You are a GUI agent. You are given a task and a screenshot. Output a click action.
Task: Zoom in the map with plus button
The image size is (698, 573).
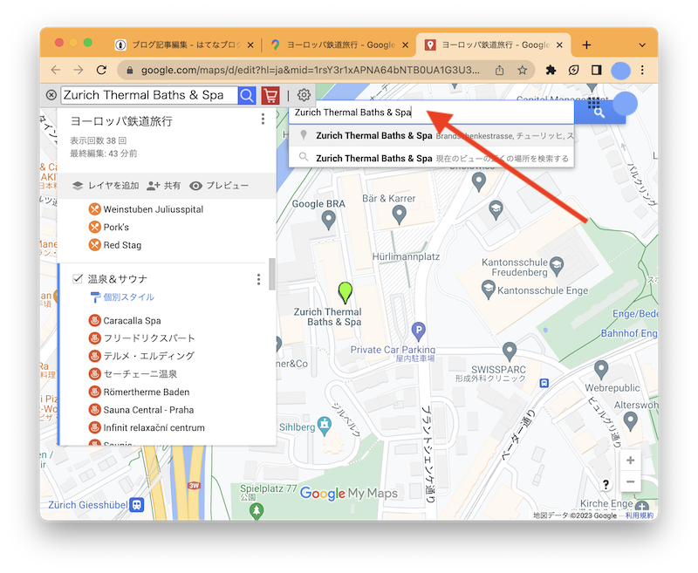click(x=630, y=460)
